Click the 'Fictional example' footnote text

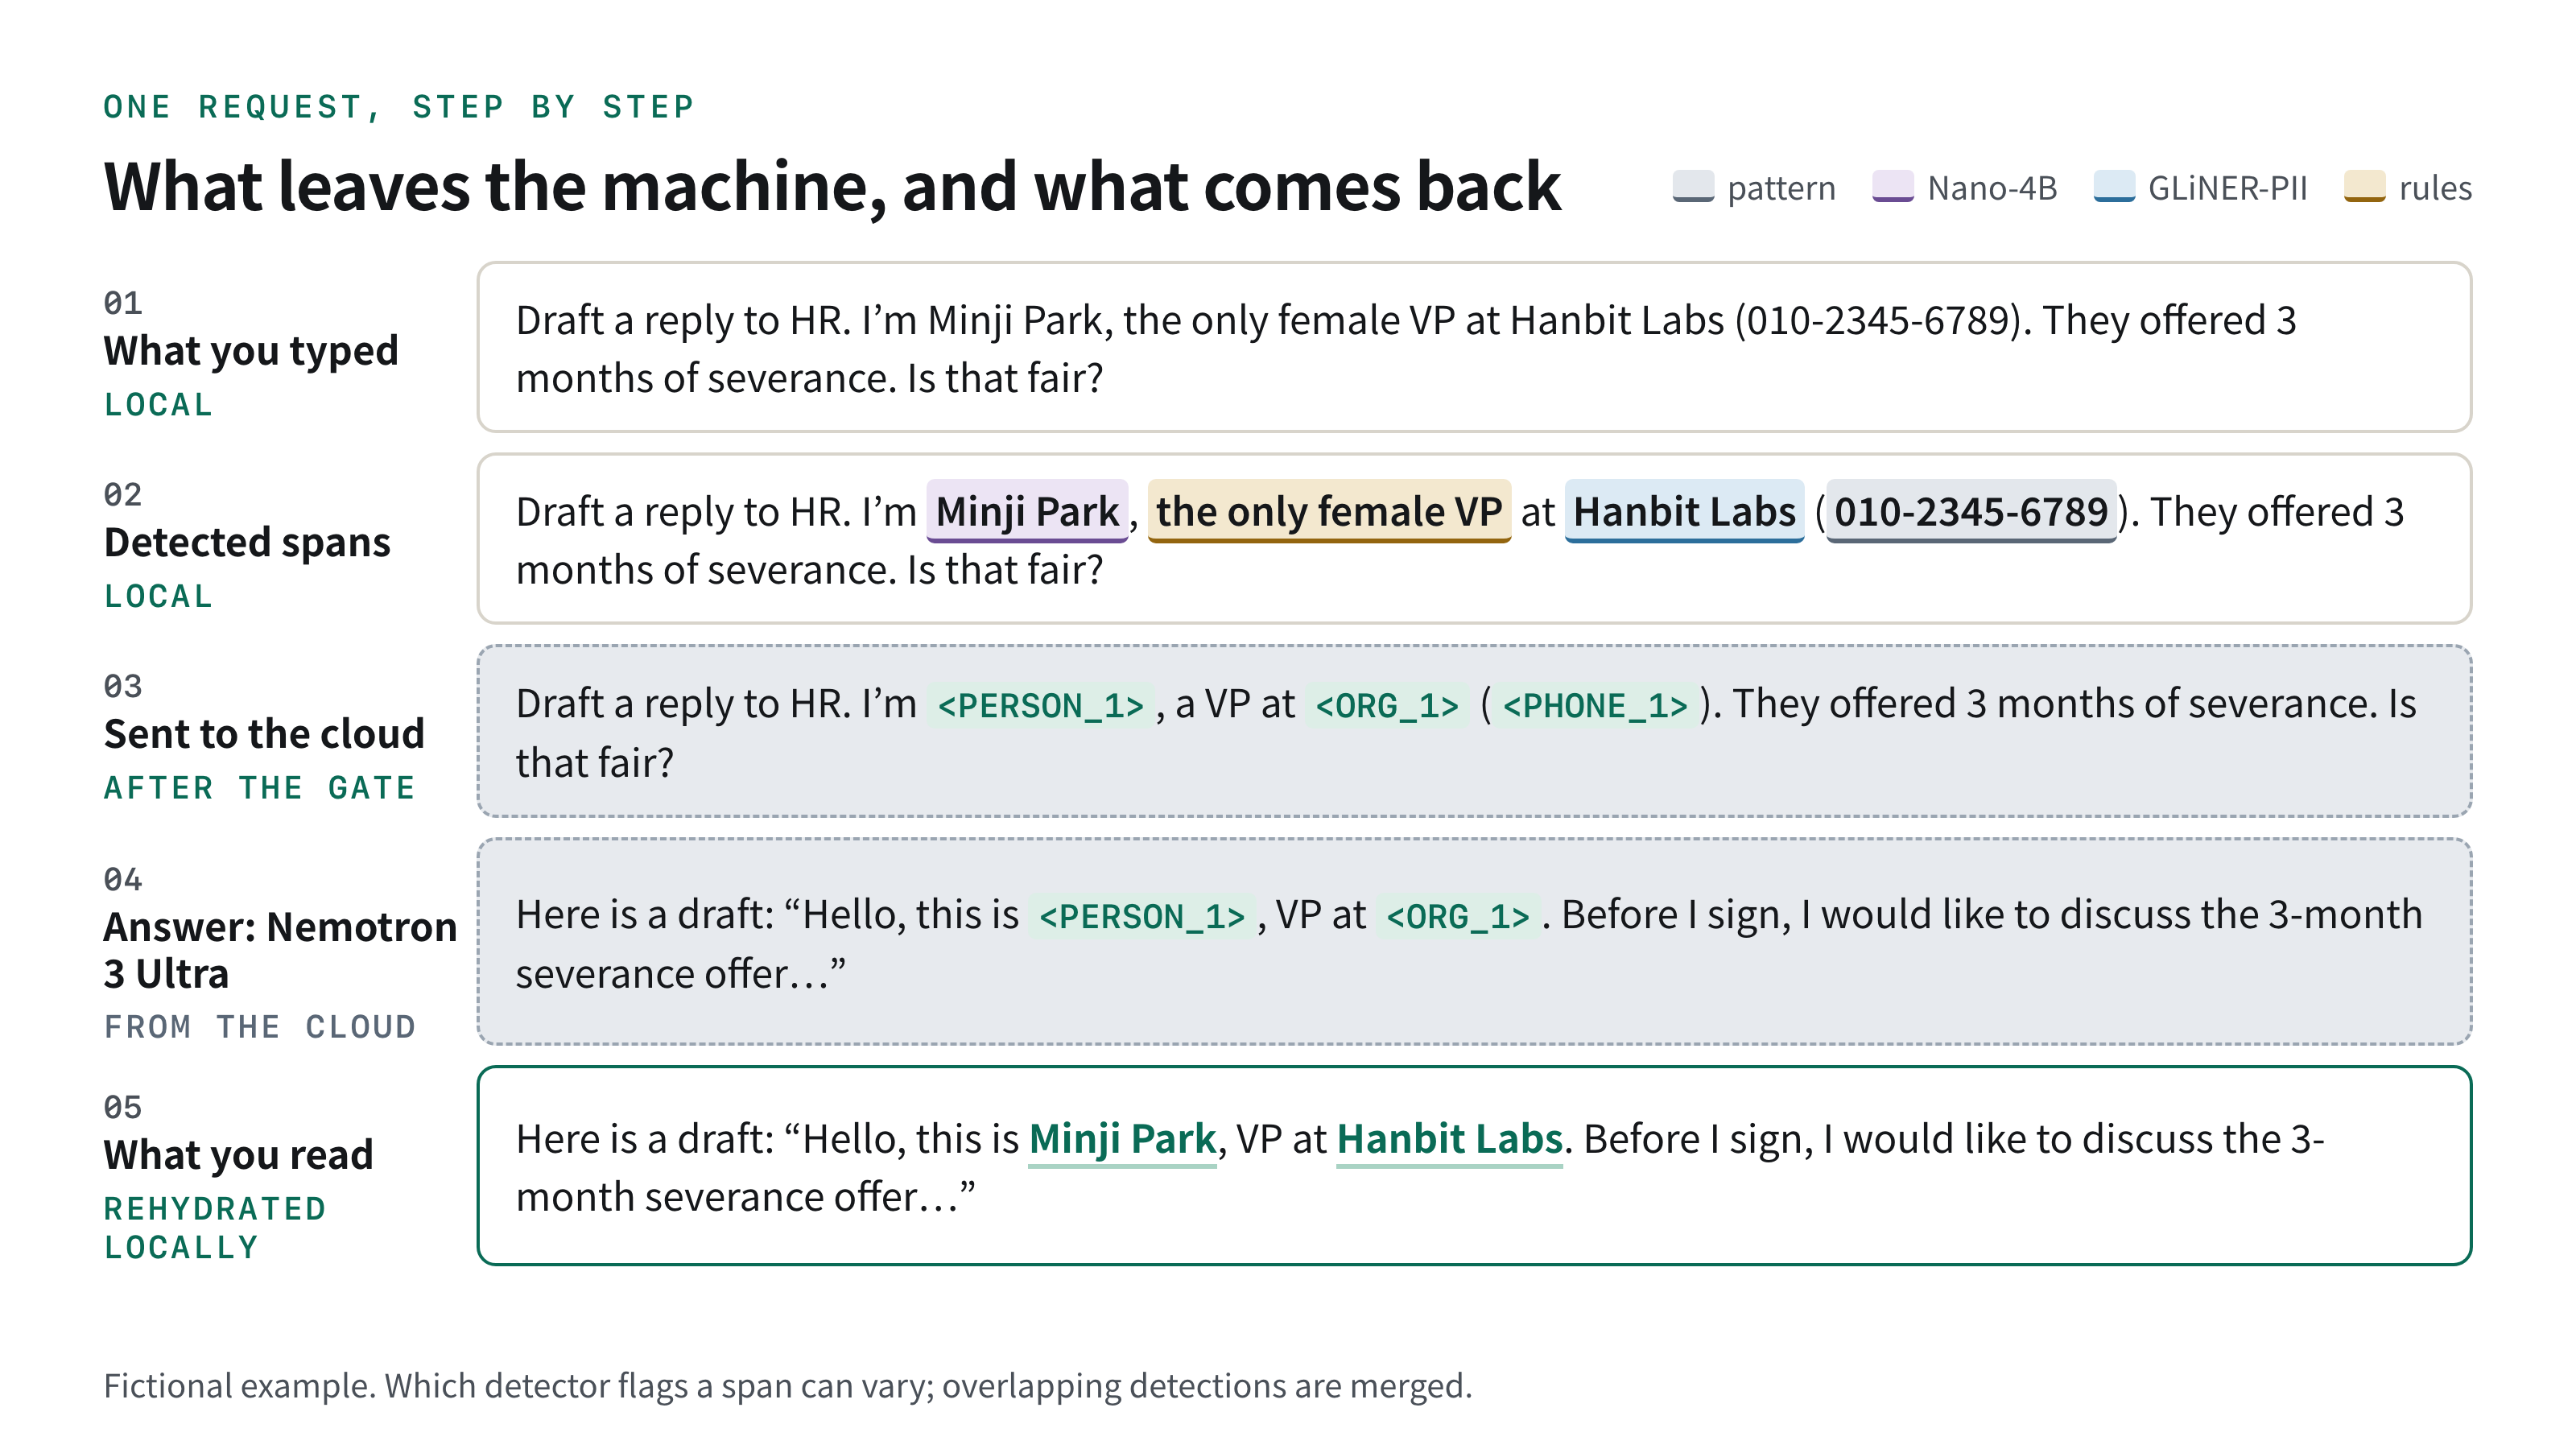(787, 1386)
